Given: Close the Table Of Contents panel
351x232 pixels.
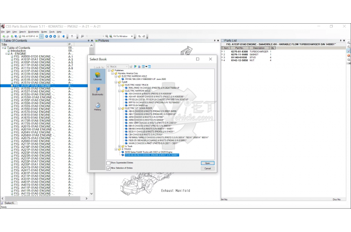Looking at the screenshot, I should (x=92, y=41).
